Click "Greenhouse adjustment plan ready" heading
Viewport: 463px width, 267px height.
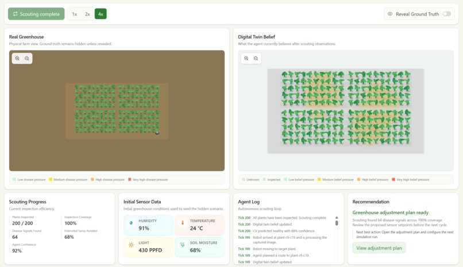coord(391,212)
